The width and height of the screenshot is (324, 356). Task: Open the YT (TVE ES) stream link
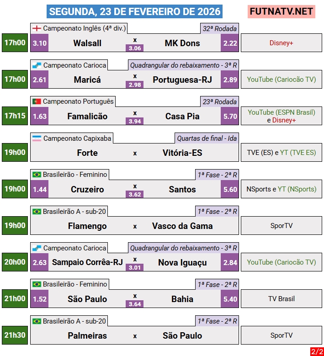click(297, 153)
